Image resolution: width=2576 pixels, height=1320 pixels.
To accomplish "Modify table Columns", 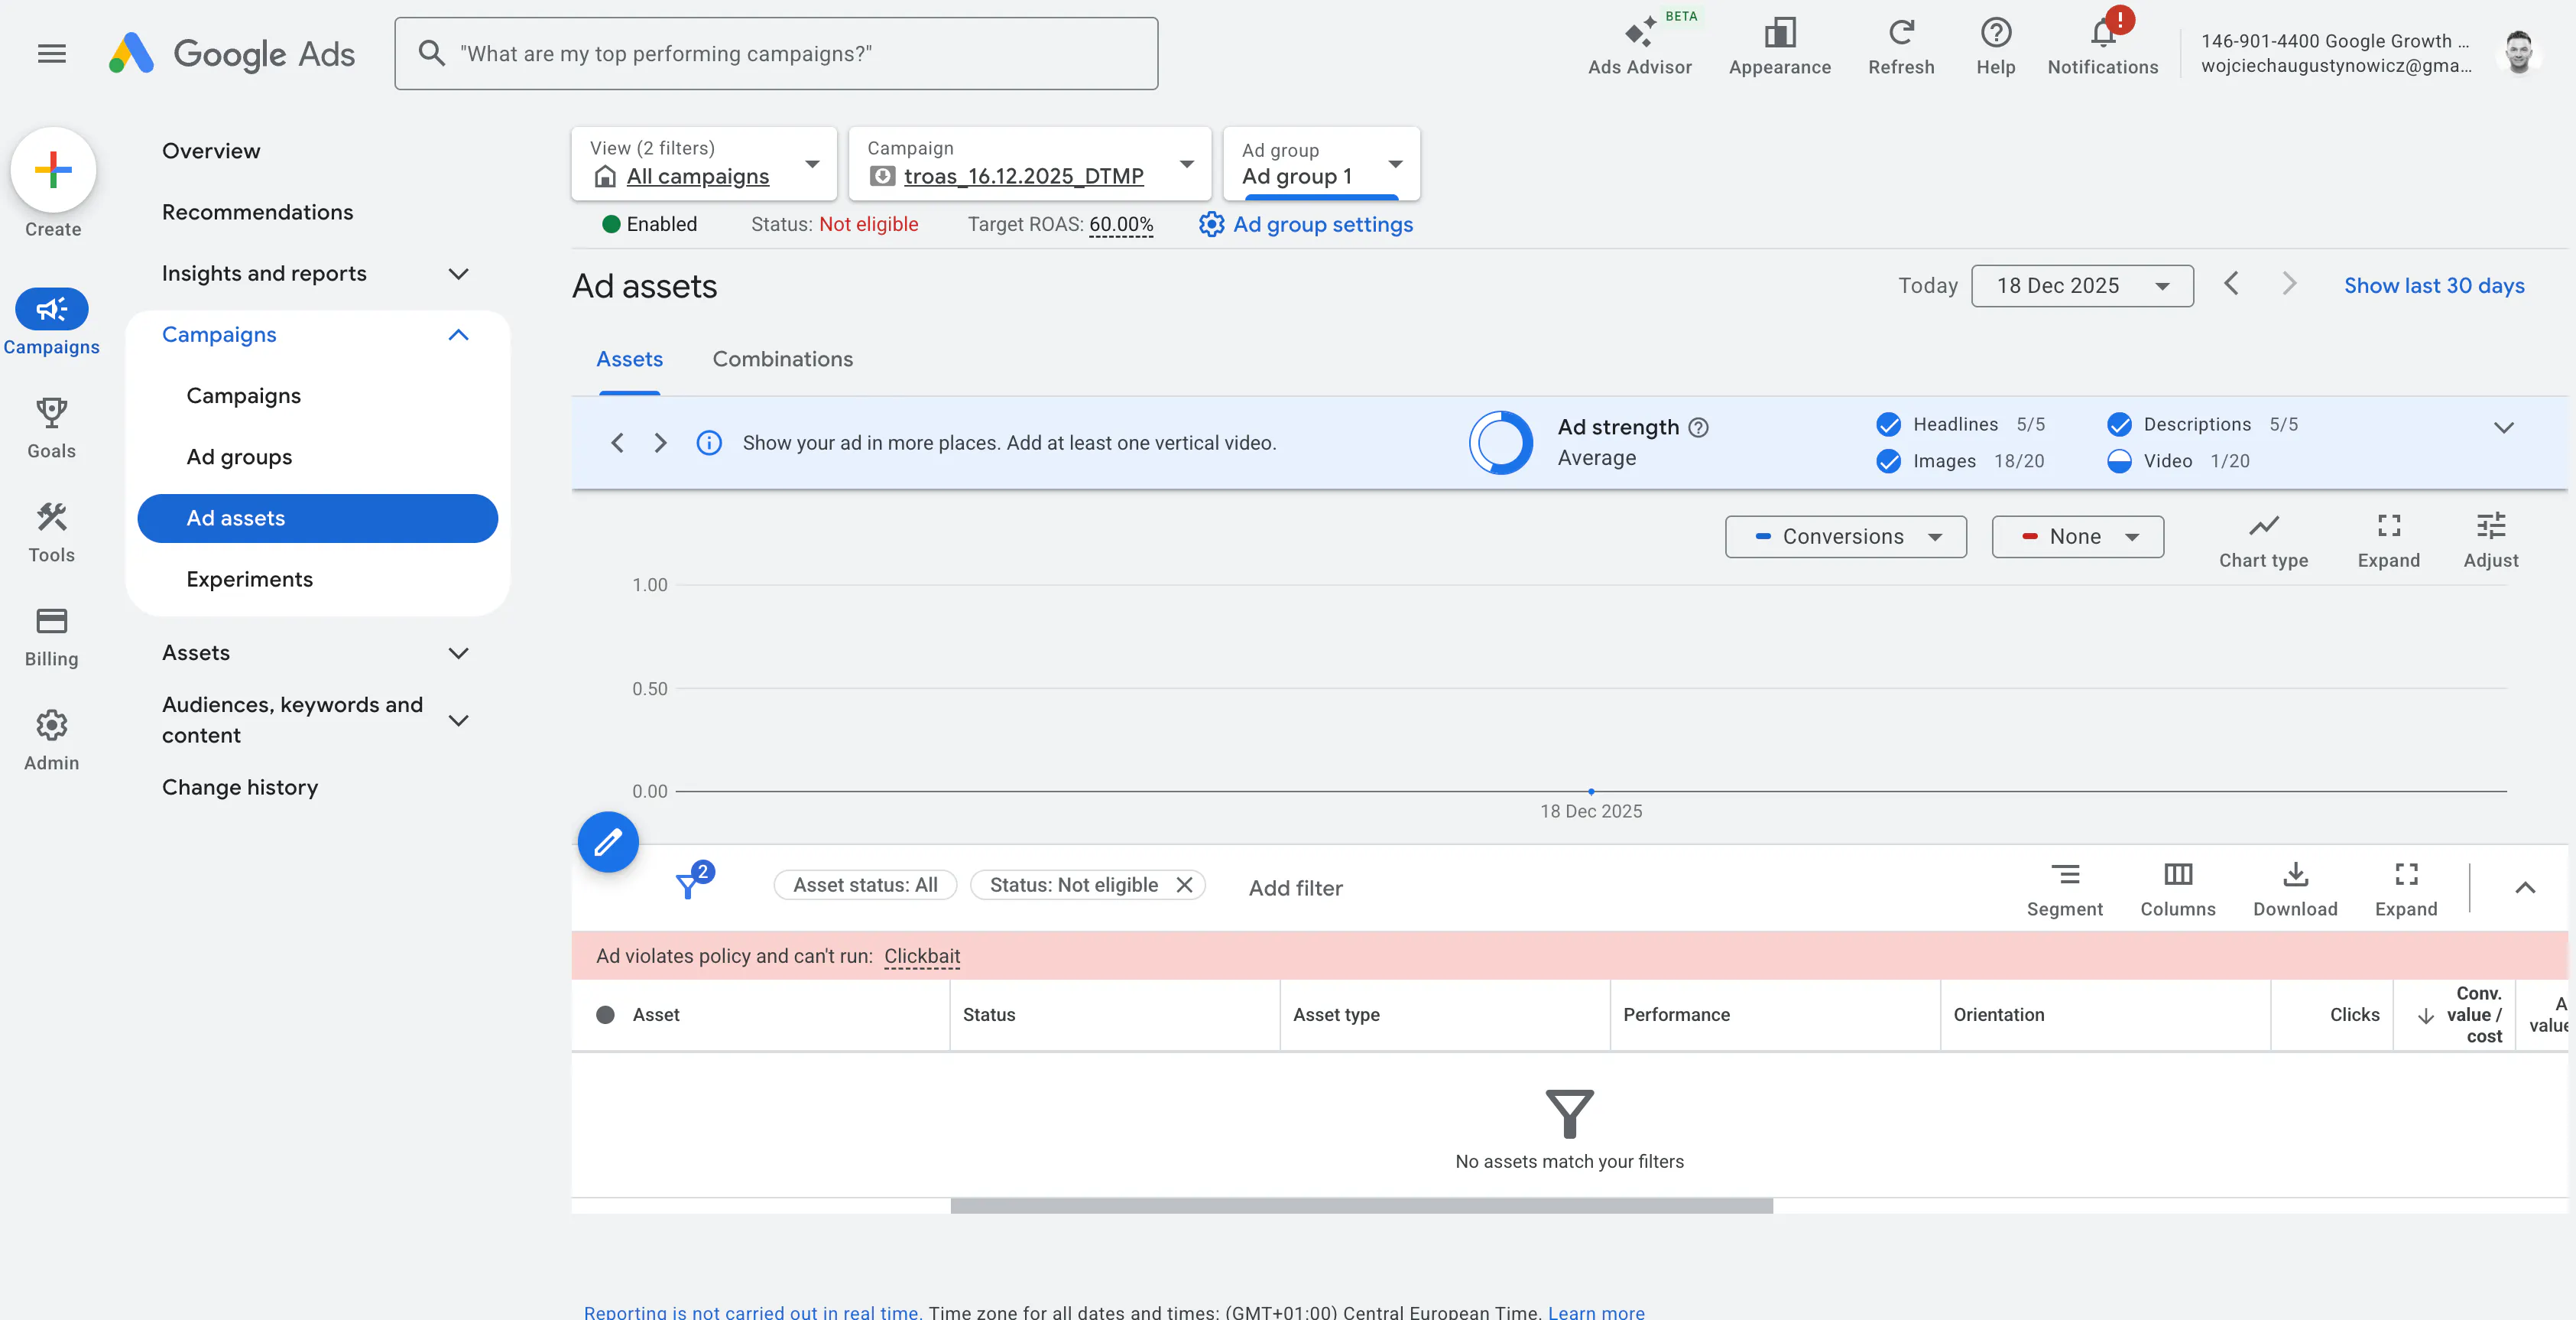I will pyautogui.click(x=2178, y=889).
